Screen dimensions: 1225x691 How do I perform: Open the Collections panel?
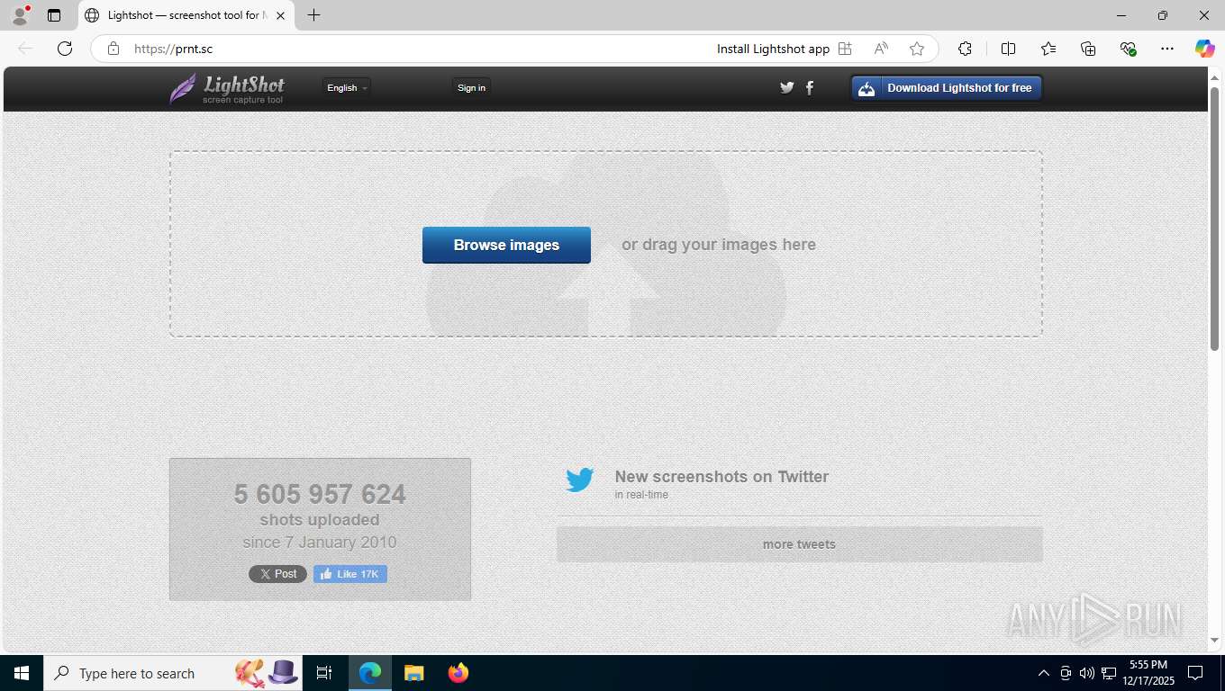[1088, 49]
